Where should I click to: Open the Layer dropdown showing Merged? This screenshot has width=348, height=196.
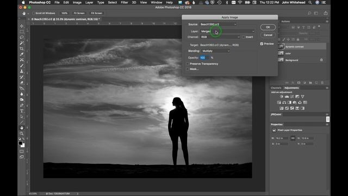click(227, 32)
